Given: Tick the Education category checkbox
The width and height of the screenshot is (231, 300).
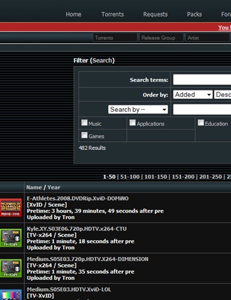Looking at the screenshot, I should (200, 122).
